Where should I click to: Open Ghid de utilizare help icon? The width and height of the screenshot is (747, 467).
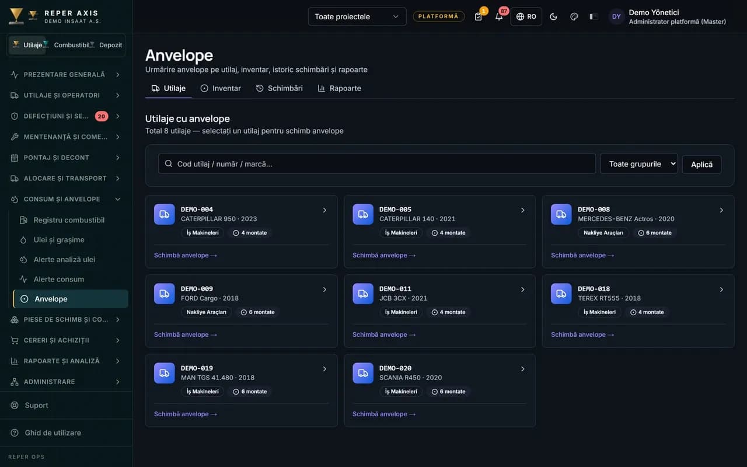click(x=15, y=433)
